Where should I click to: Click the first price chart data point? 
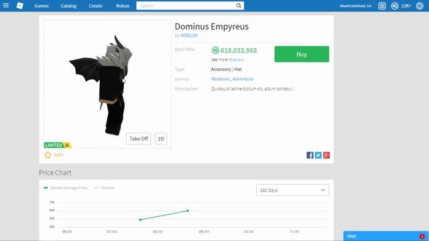(140, 220)
